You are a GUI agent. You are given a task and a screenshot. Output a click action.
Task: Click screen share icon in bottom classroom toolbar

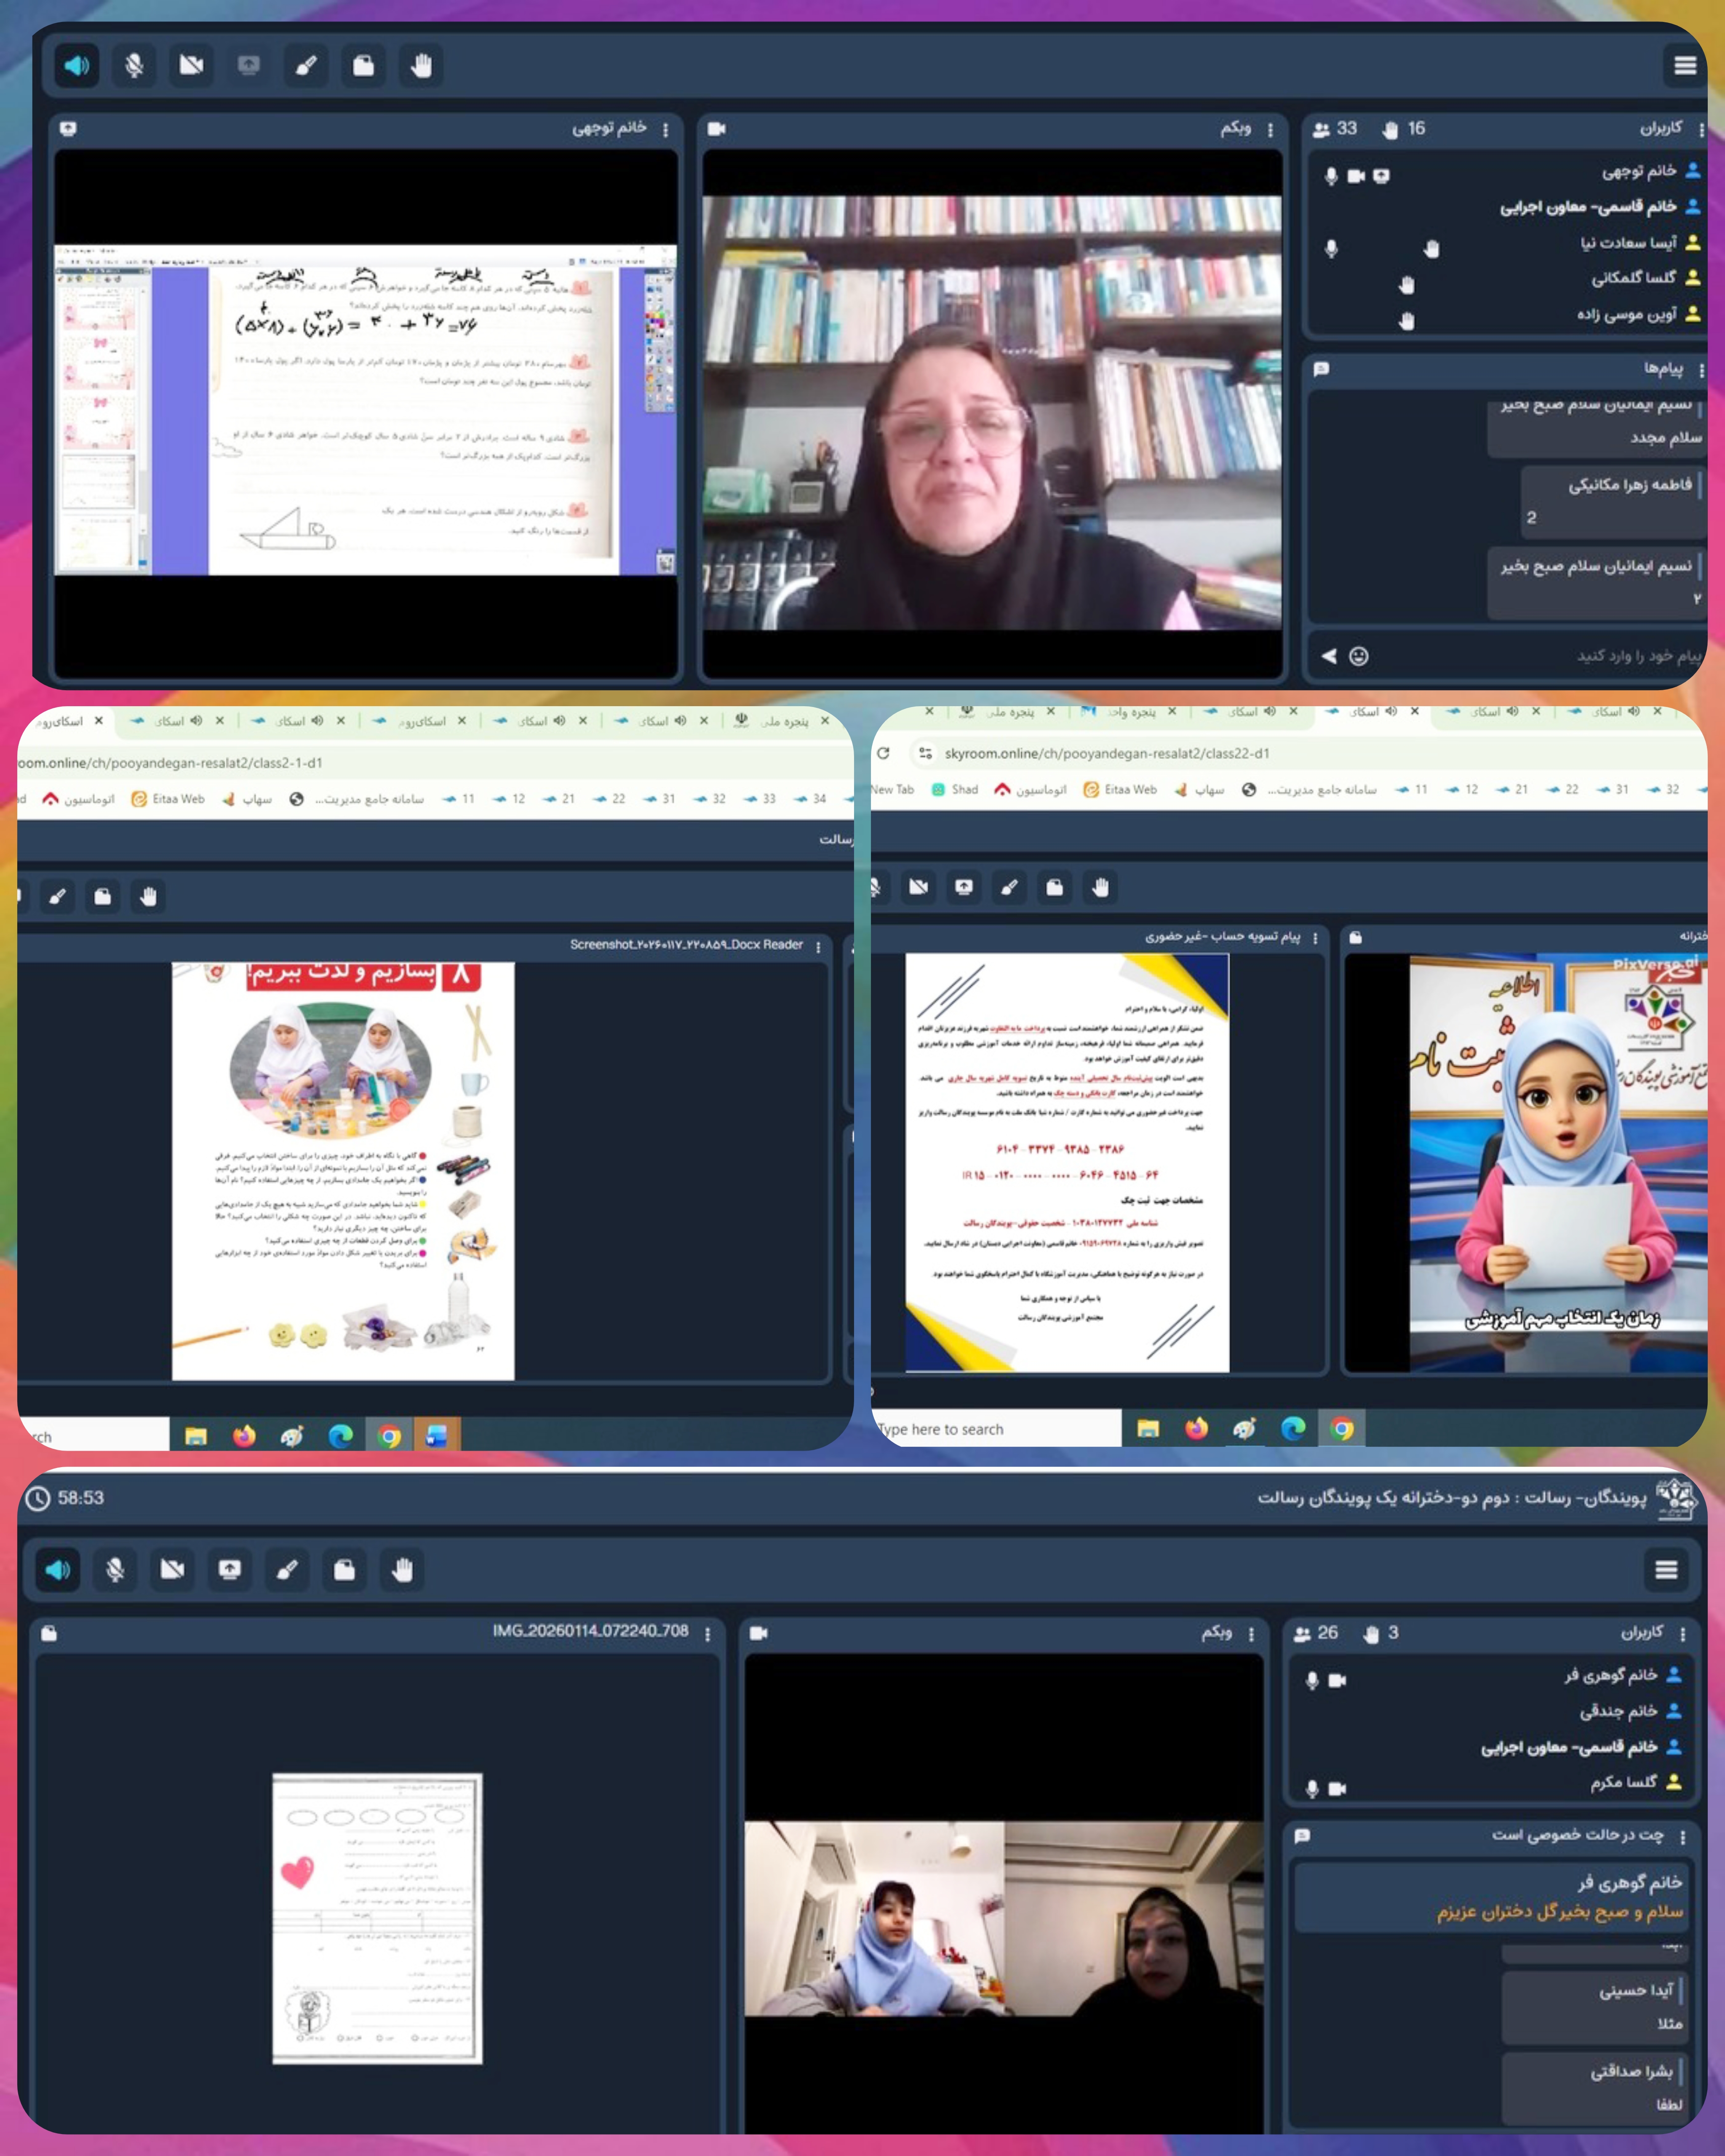pos(229,1569)
